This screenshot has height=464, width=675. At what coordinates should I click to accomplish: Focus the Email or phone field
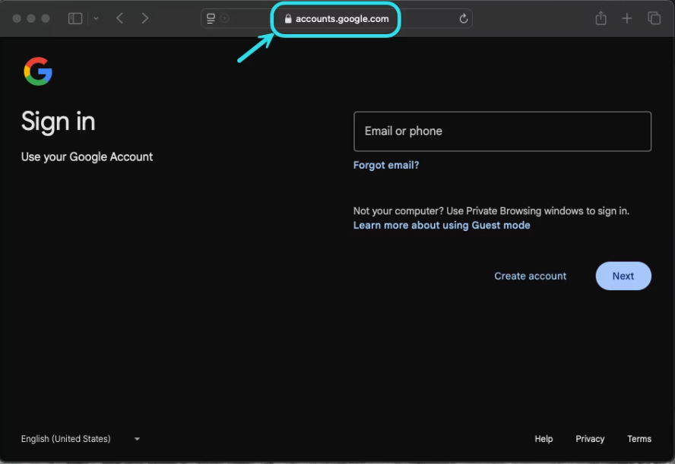[x=502, y=131]
